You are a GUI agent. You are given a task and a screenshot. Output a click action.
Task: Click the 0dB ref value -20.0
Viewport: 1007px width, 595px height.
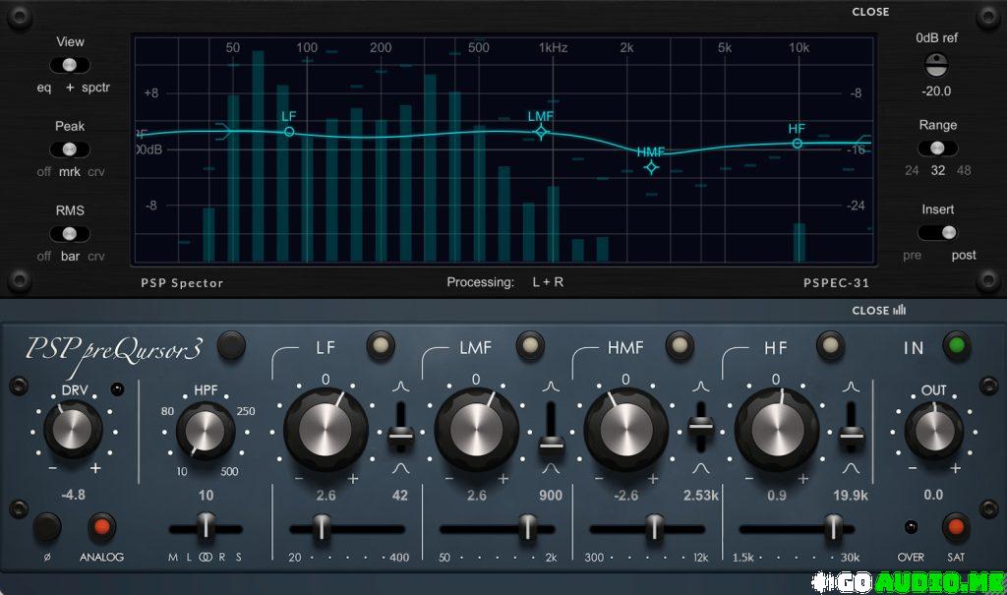pos(936,91)
